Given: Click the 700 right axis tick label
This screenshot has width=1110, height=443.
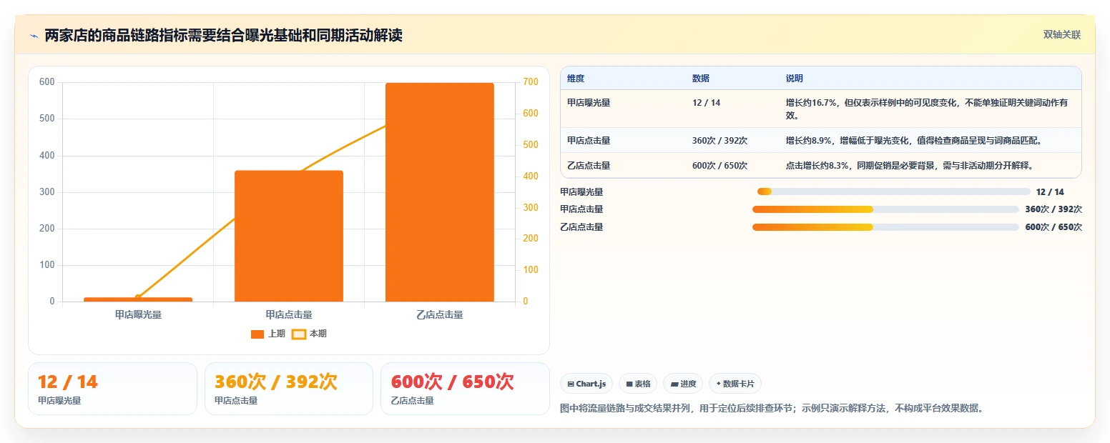Looking at the screenshot, I should 531,82.
